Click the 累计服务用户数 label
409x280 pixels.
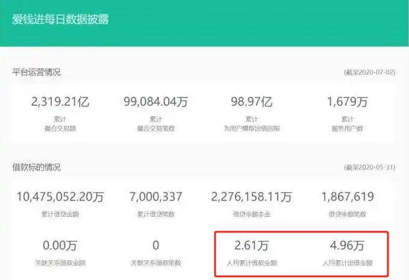tap(348, 124)
